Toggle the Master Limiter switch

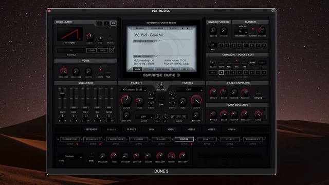point(253,30)
